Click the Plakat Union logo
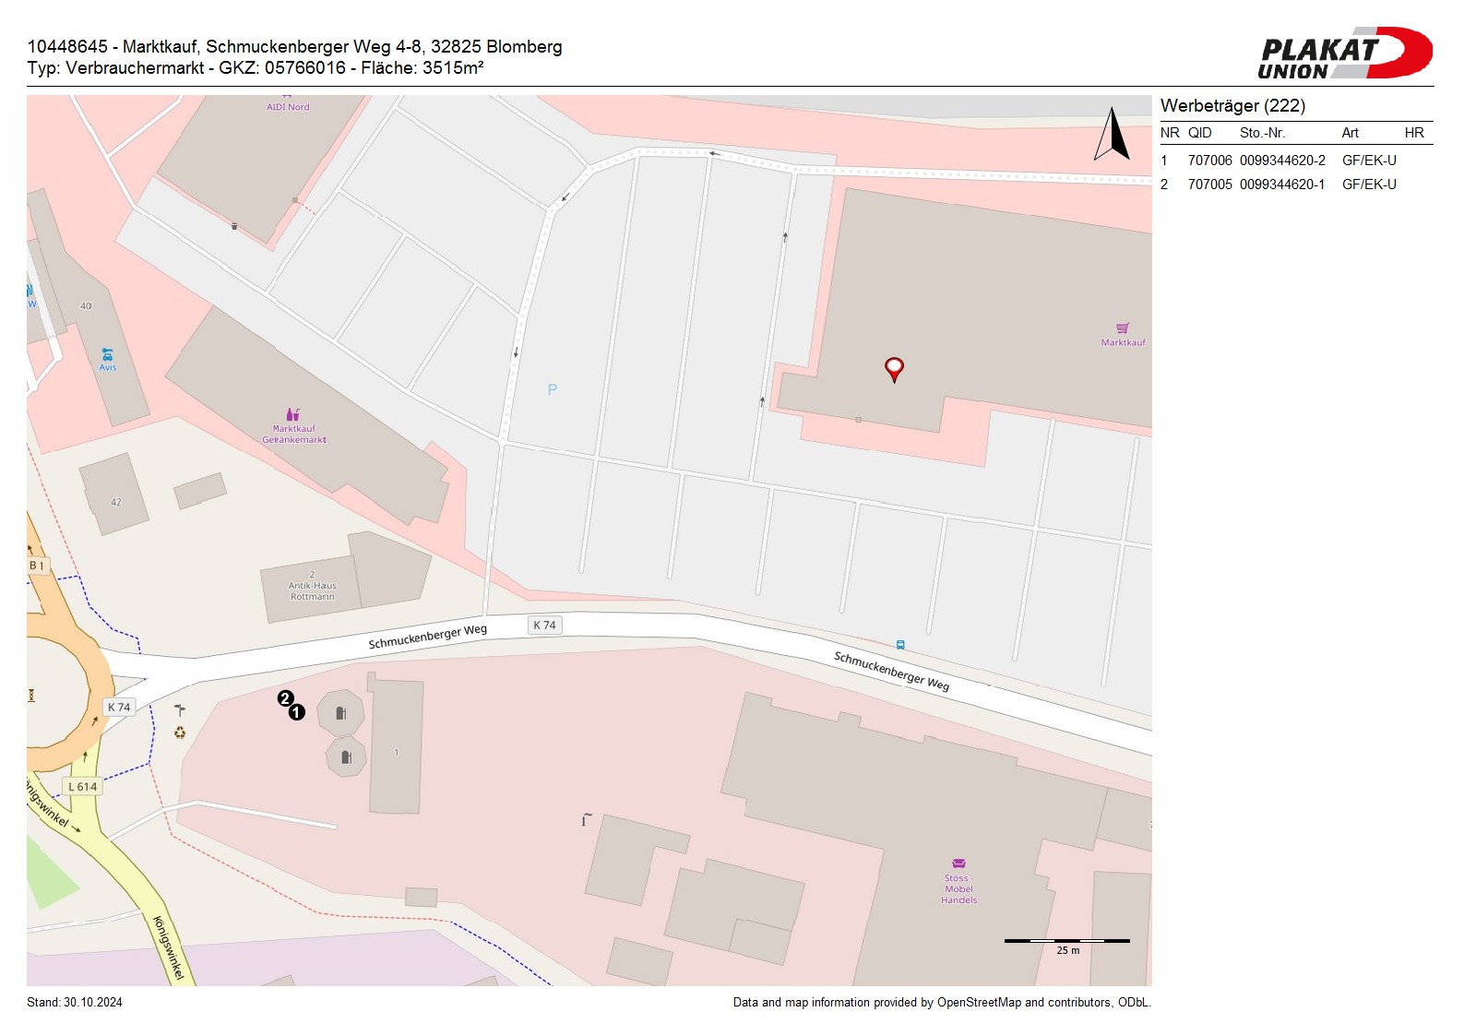The height and width of the screenshot is (1036, 1464). [x=1343, y=54]
